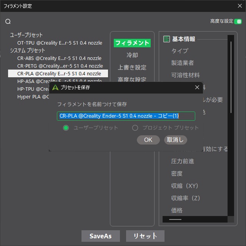
Task: Click the basic info list icon
Action: [x=166, y=39]
